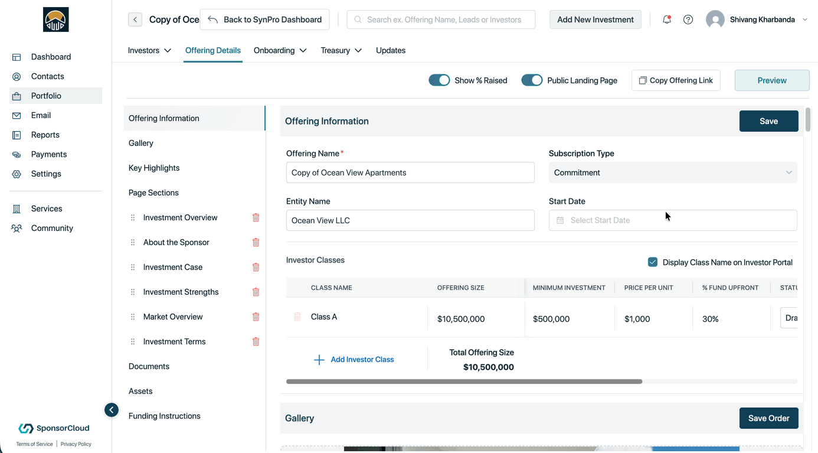Switch to the Updates tab

[391, 50]
